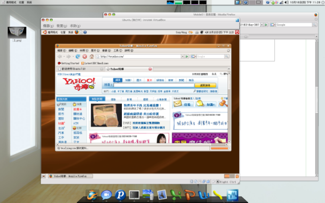Click the guest Firefox URL address field
The width and height of the screenshot is (325, 203).
point(139,56)
